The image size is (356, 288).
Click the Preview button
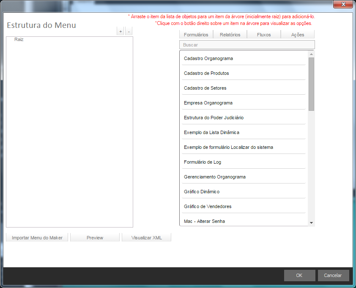pos(95,238)
